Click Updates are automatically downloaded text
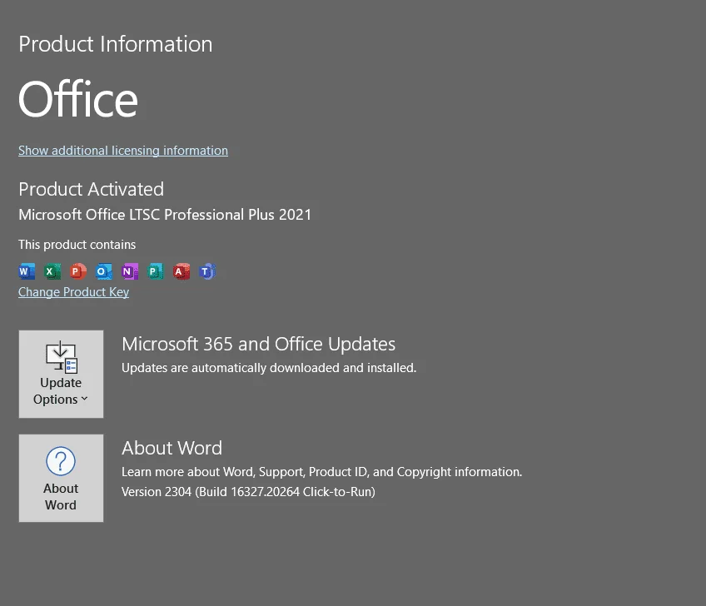 pyautogui.click(x=269, y=368)
